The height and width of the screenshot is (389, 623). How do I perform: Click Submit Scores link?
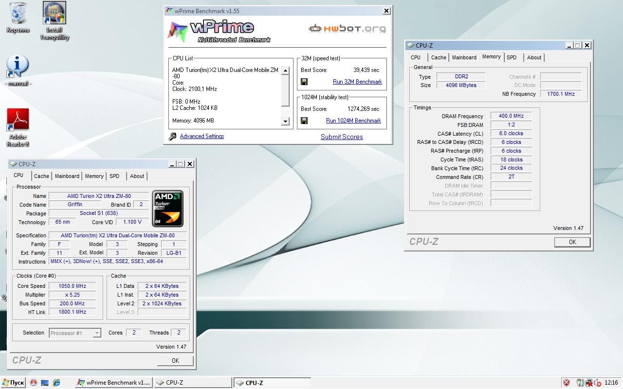pyautogui.click(x=342, y=137)
